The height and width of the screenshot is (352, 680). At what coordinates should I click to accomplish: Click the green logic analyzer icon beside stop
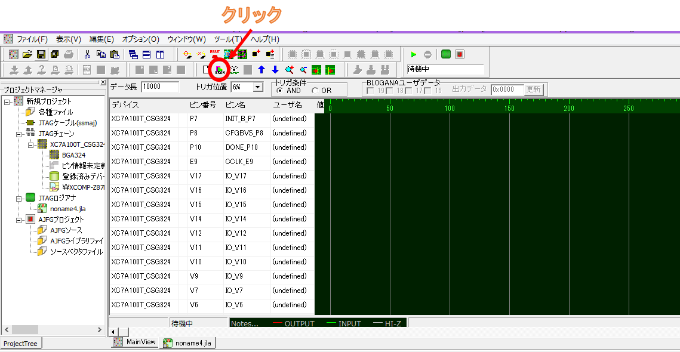446,54
